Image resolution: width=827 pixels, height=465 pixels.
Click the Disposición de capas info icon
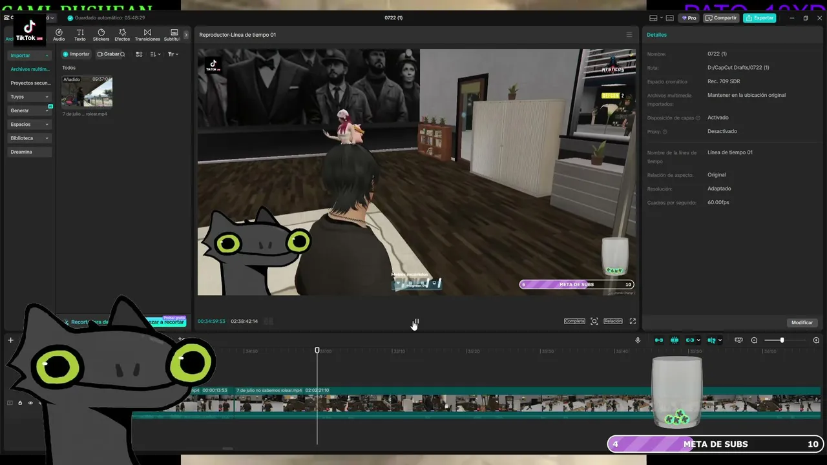698,118
